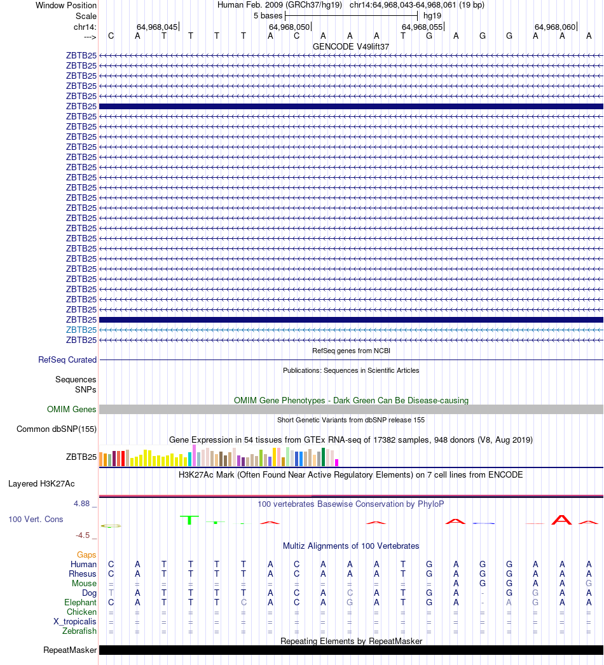This screenshot has height=665, width=604.
Task: Click the OMIM Genes track label
Action: 71,409
